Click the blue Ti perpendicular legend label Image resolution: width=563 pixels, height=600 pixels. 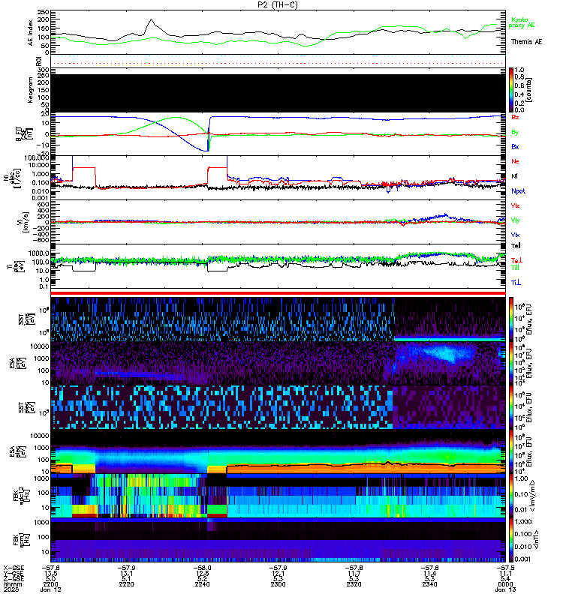pos(516,283)
